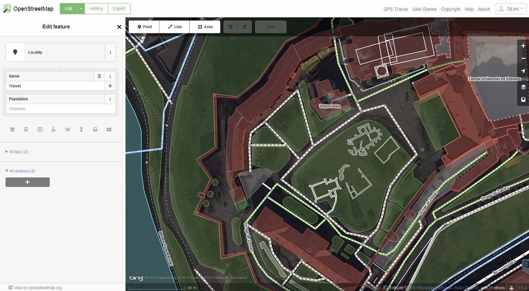Open the Edit button dropdown arrow

pyautogui.click(x=81, y=8)
